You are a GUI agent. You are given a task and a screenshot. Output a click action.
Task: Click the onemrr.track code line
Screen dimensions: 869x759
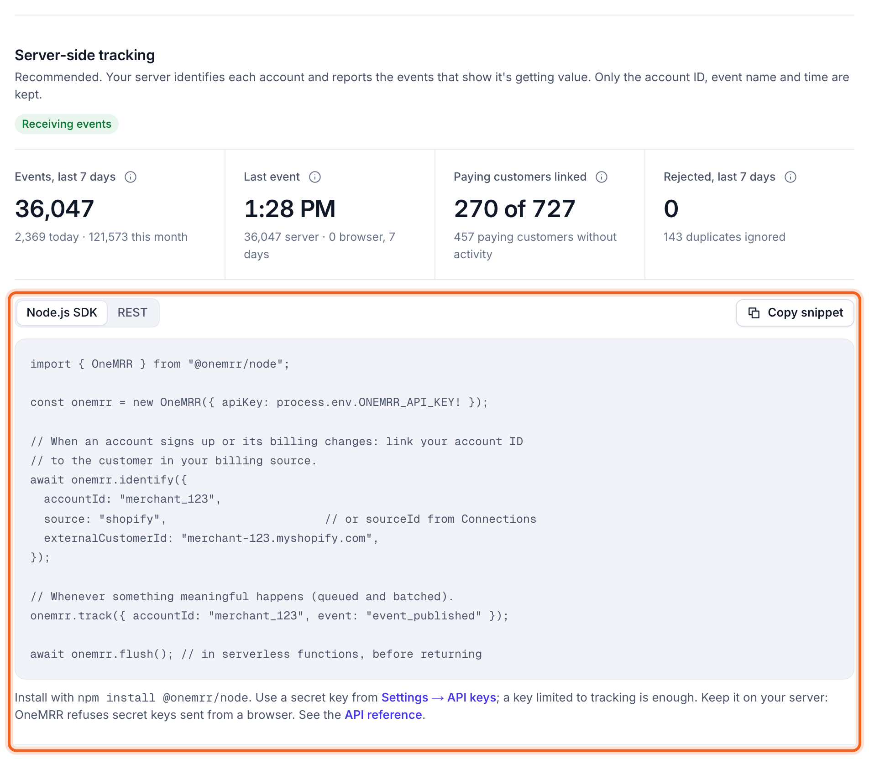click(x=269, y=616)
